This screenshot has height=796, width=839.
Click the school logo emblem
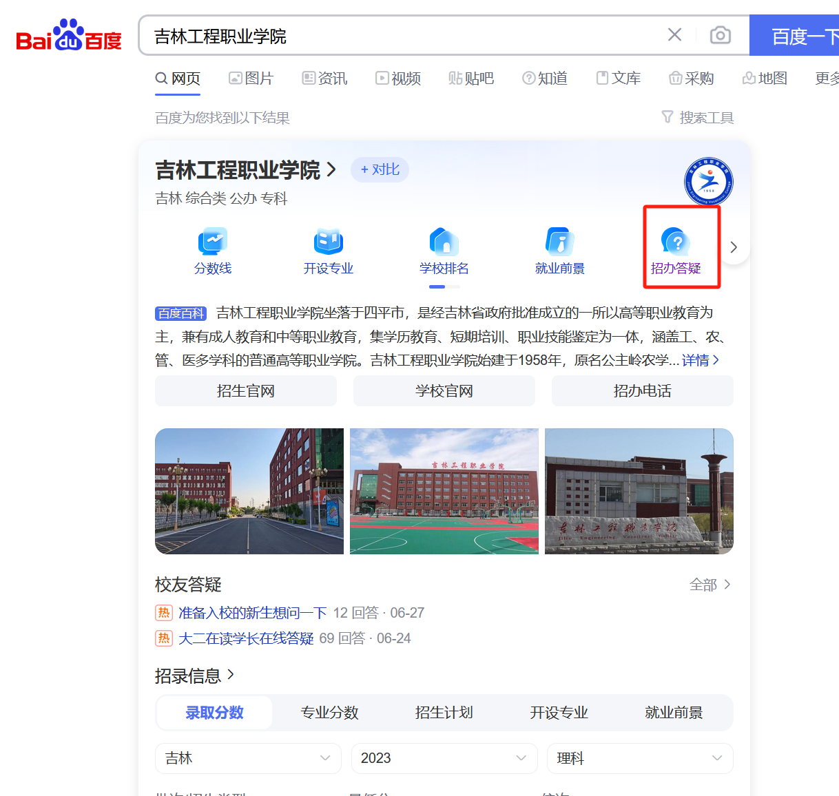(708, 182)
